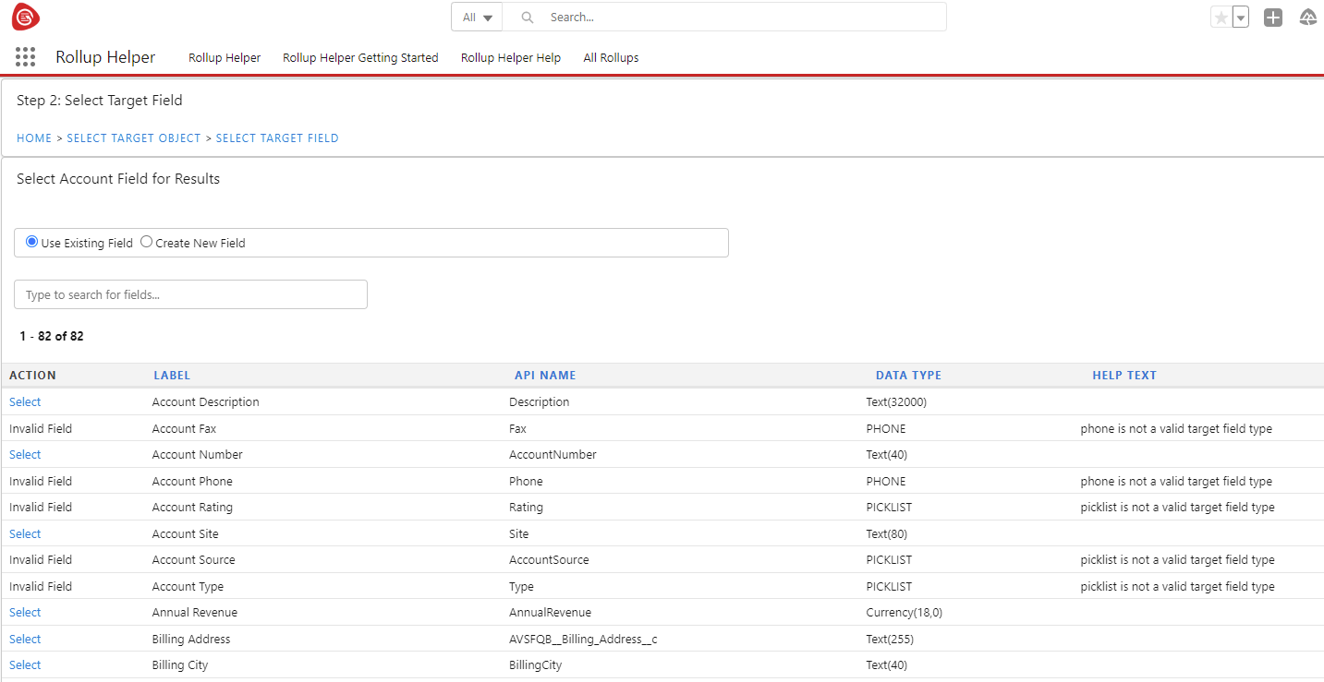
Task: Open the App Launcher grid icon
Action: [26, 57]
